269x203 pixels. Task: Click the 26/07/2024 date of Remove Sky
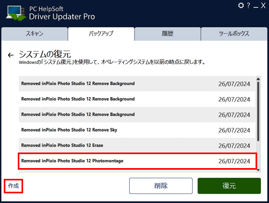[x=234, y=130]
